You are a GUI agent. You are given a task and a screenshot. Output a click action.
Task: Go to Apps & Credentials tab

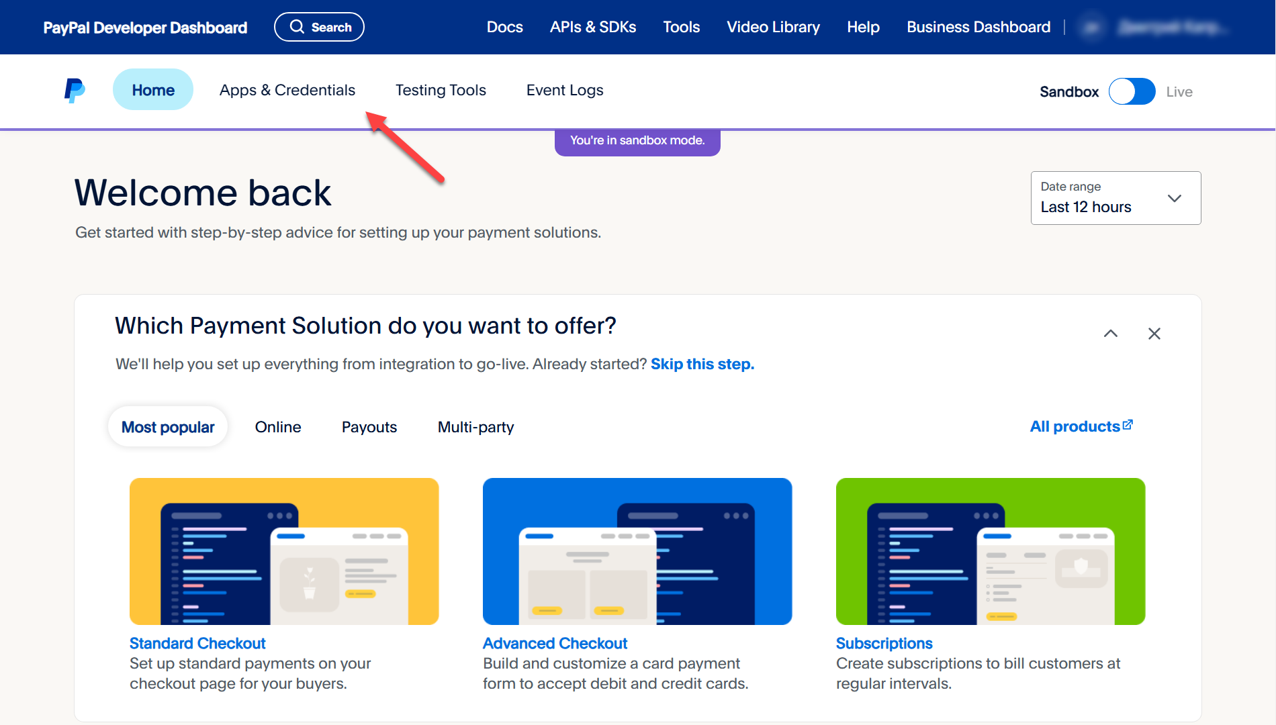pos(287,90)
